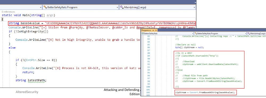The width and height of the screenshot is (266, 98).
Task: Click the commented 'Contacting repo' Console.WriteLine line
Action: click(221, 37)
